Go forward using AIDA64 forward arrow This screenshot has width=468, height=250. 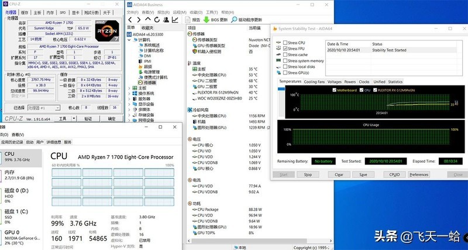pos(139,20)
